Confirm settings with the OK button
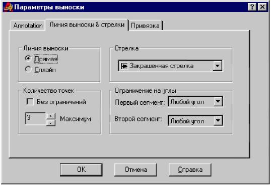Screen dimensions: 271x186 point(81,169)
